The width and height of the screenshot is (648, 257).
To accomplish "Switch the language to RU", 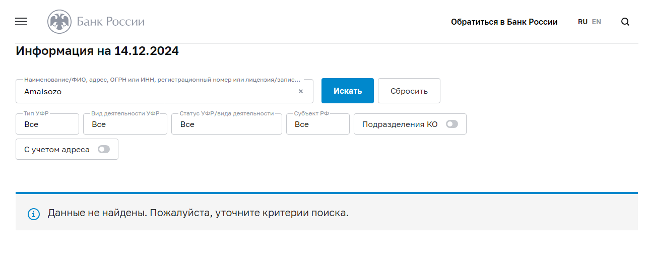I will point(582,22).
